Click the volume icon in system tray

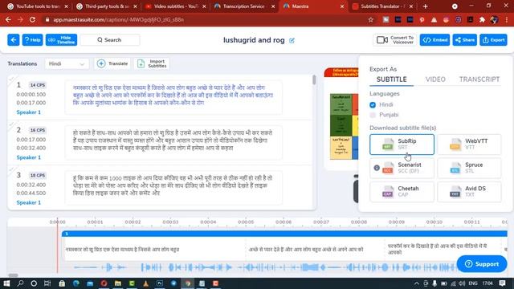[462, 283]
